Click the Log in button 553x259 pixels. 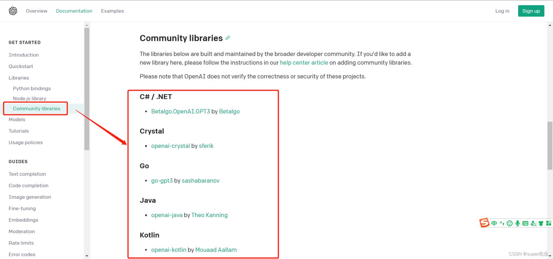tap(502, 11)
